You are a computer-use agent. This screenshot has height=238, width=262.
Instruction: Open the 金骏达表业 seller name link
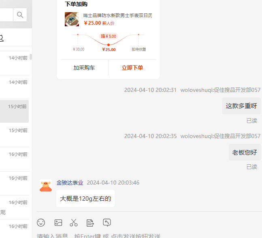click(x=70, y=183)
